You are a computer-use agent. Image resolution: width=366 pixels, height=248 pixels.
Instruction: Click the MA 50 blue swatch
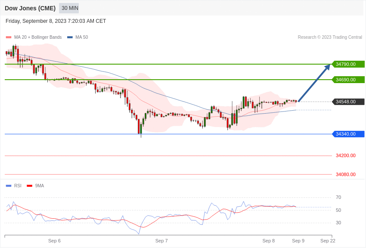point(70,37)
